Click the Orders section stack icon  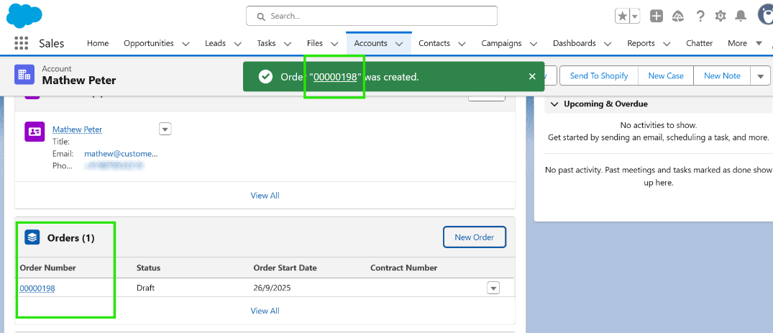pos(32,238)
